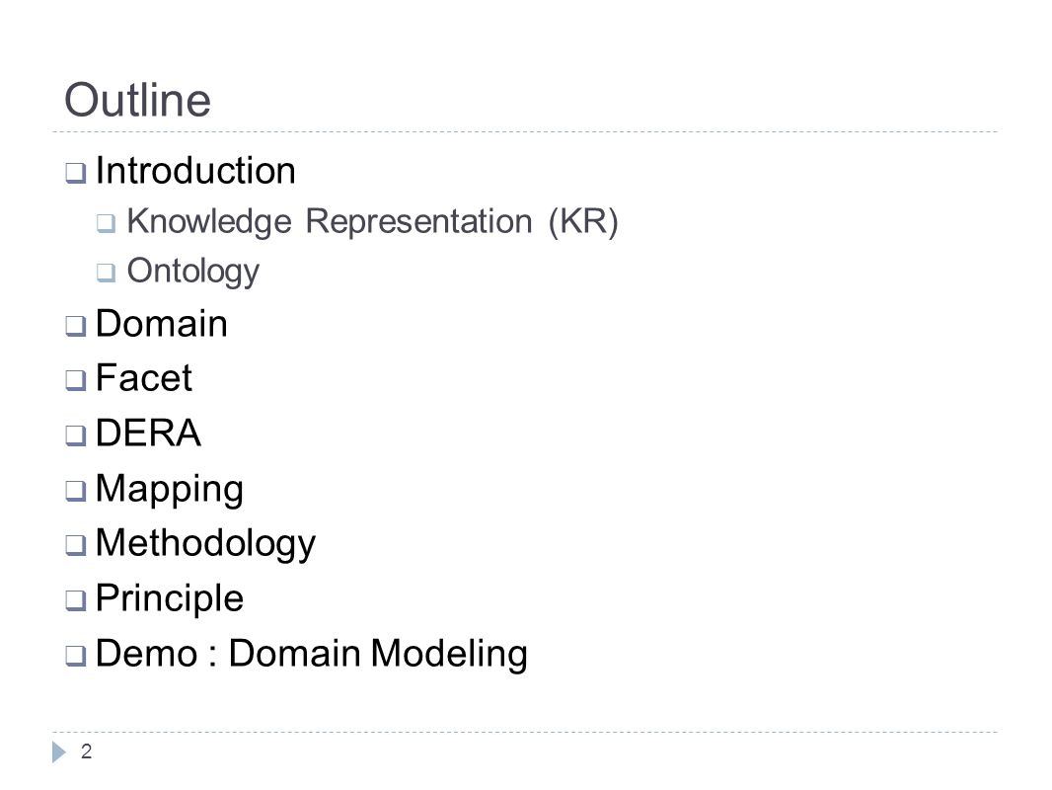The image size is (1052, 790).
Task: Select the DERA outline entry
Action: point(148,433)
